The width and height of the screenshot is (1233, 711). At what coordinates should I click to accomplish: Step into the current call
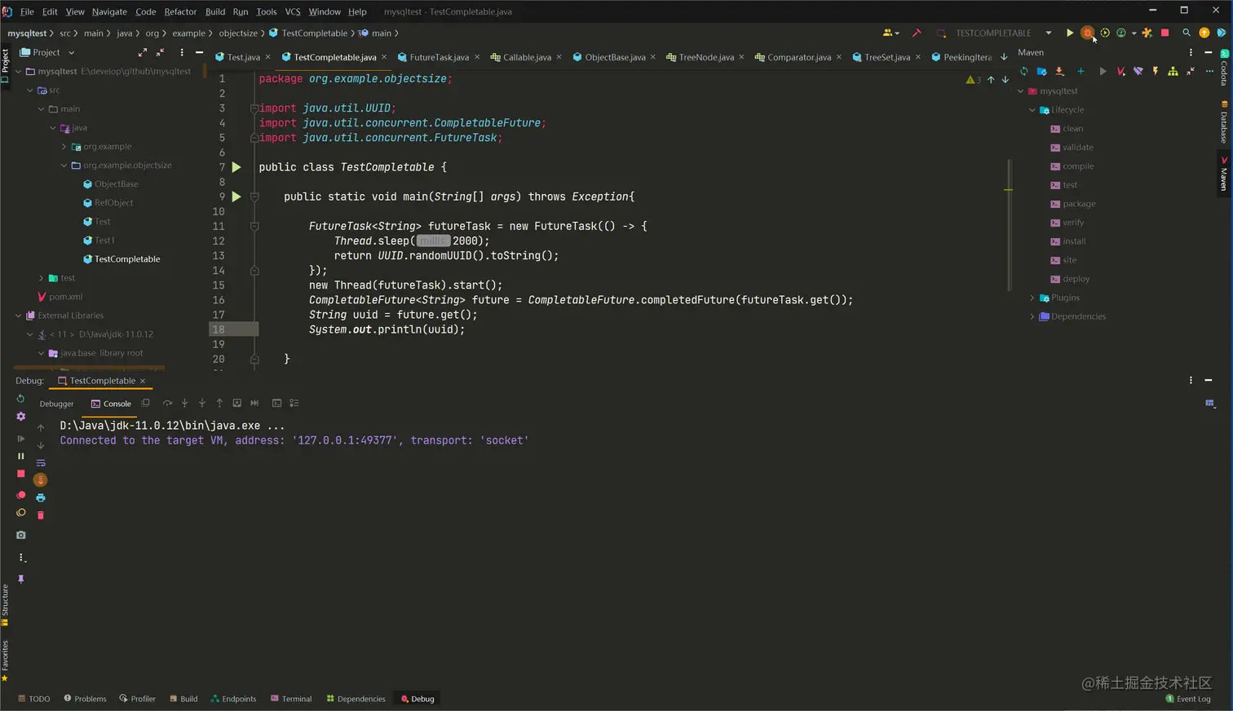pyautogui.click(x=184, y=403)
